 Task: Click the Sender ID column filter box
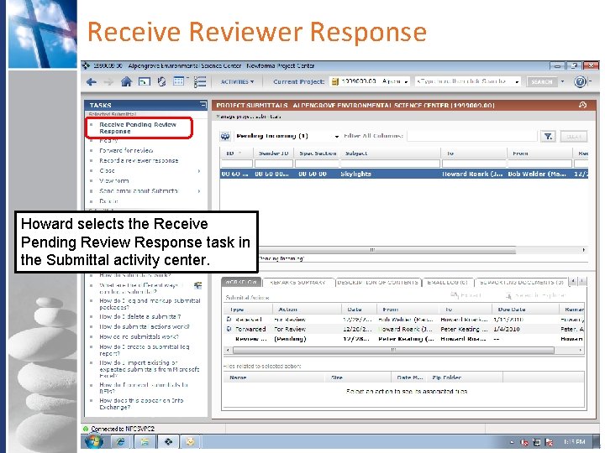(x=274, y=164)
